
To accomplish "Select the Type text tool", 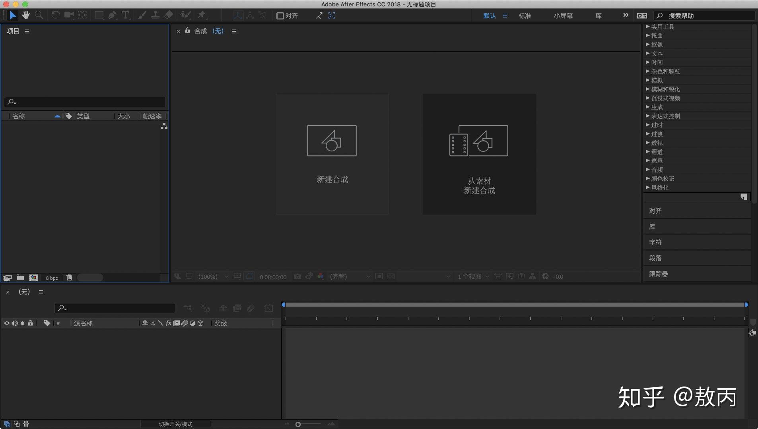I will click(125, 15).
